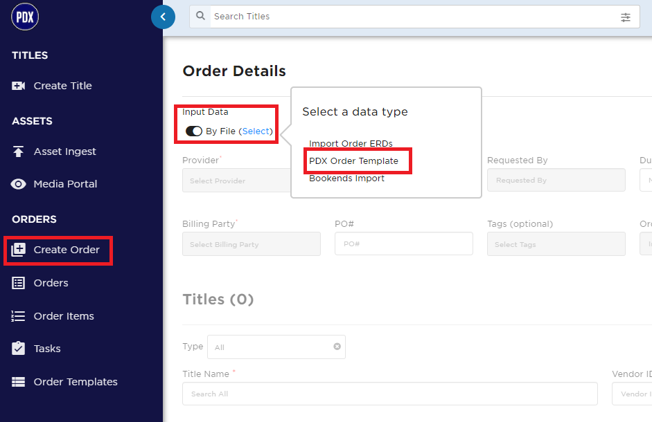Click the ASSETS sidebar section header
The height and width of the screenshot is (422, 652).
click(x=32, y=121)
